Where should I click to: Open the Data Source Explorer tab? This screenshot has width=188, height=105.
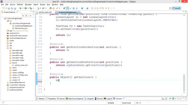point(75,99)
